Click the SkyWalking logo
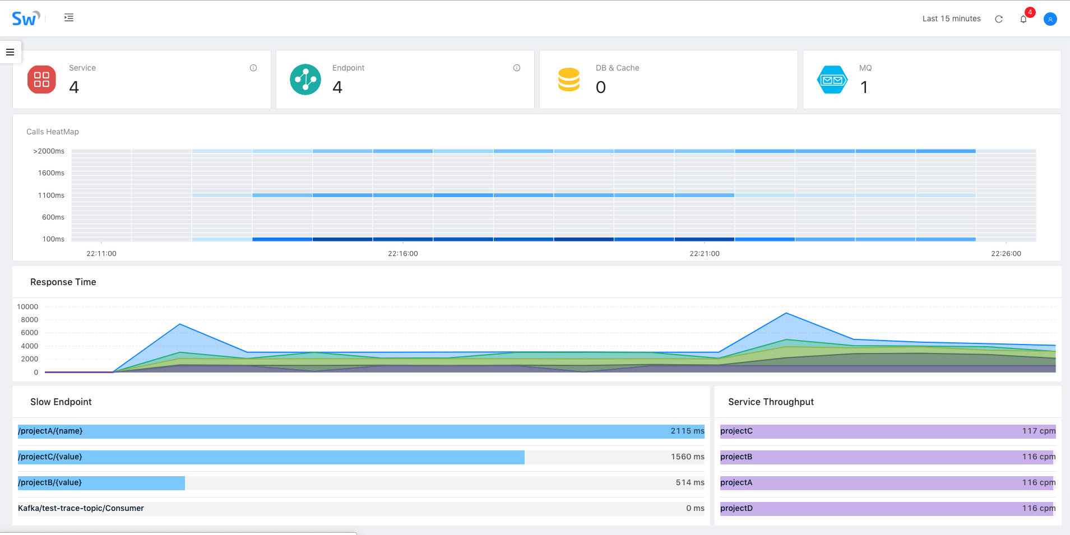 [x=24, y=17]
